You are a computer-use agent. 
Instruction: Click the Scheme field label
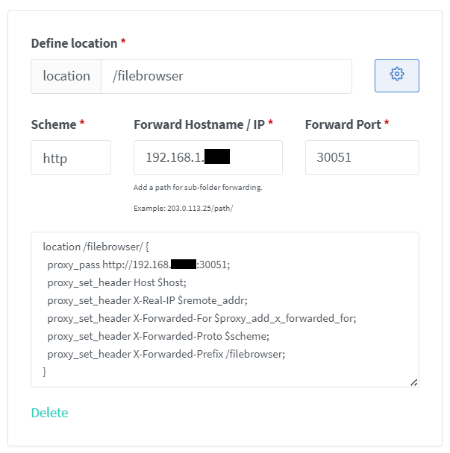[54, 124]
